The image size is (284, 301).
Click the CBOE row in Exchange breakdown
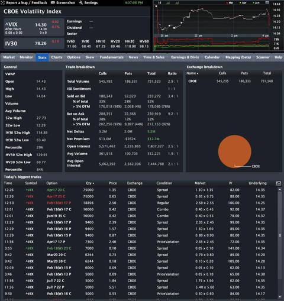pos(234,81)
